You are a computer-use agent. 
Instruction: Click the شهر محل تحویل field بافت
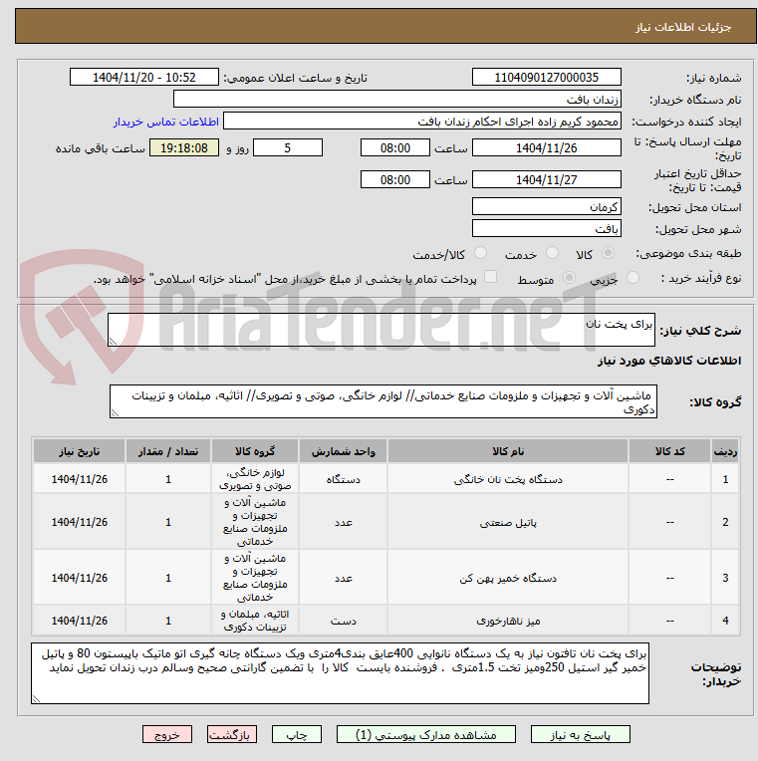[x=547, y=228]
